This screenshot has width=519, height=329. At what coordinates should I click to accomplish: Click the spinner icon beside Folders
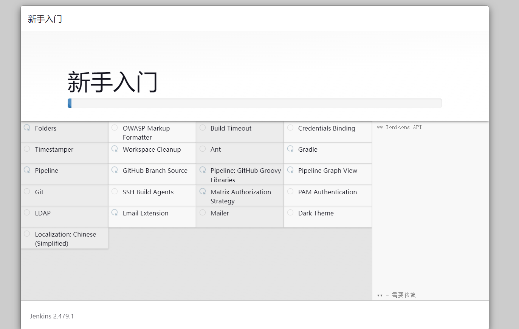click(27, 128)
